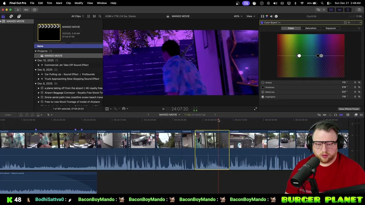Toggle timeline panel layout button
Image resolution: width=365 pixels, height=205 pixels.
pos(339,10)
